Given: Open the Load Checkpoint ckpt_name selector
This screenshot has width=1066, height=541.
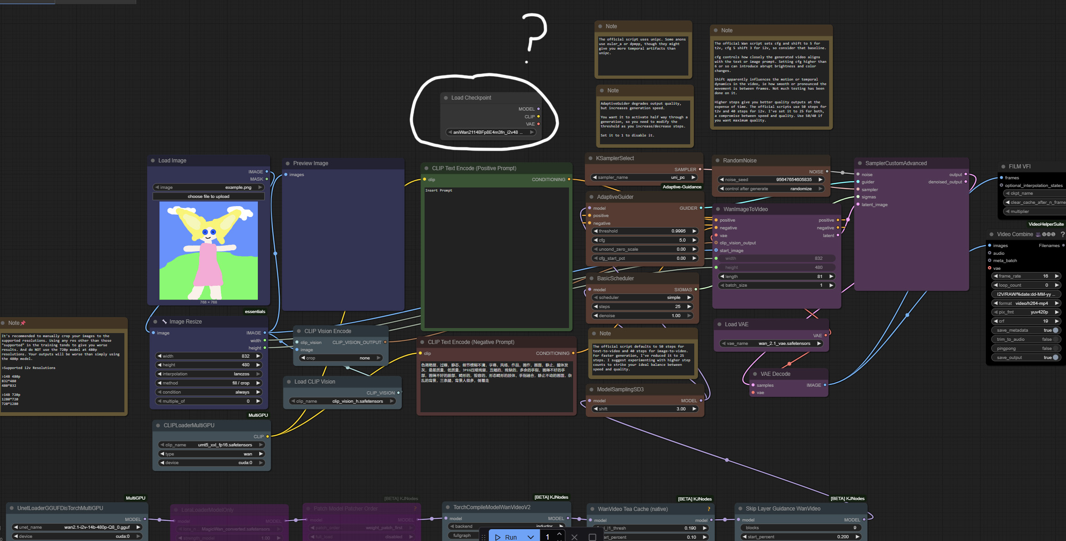Looking at the screenshot, I should click(x=491, y=132).
